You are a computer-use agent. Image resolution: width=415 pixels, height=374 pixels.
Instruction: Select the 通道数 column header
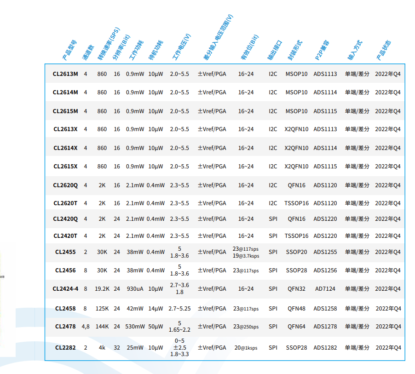tap(88, 52)
